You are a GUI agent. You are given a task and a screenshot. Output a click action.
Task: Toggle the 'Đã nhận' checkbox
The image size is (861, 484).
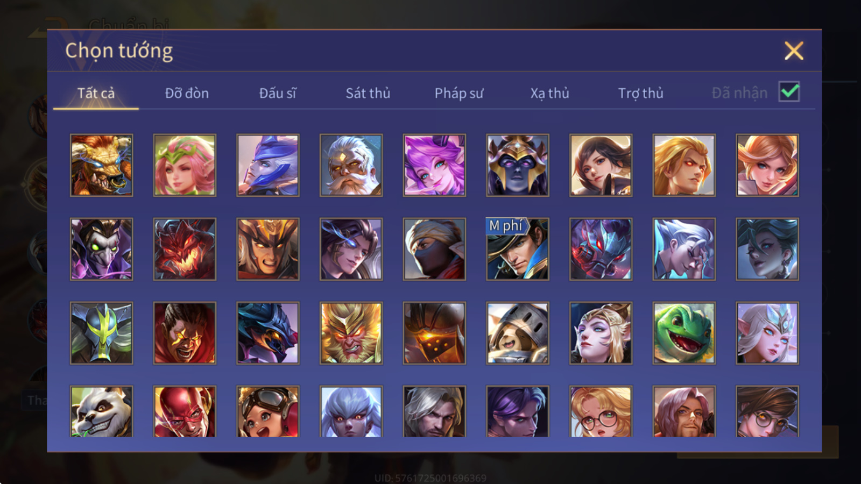pyautogui.click(x=789, y=92)
